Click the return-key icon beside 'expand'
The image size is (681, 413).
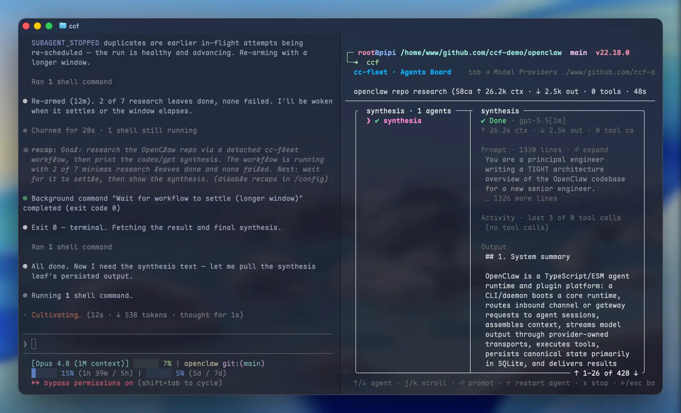577,150
